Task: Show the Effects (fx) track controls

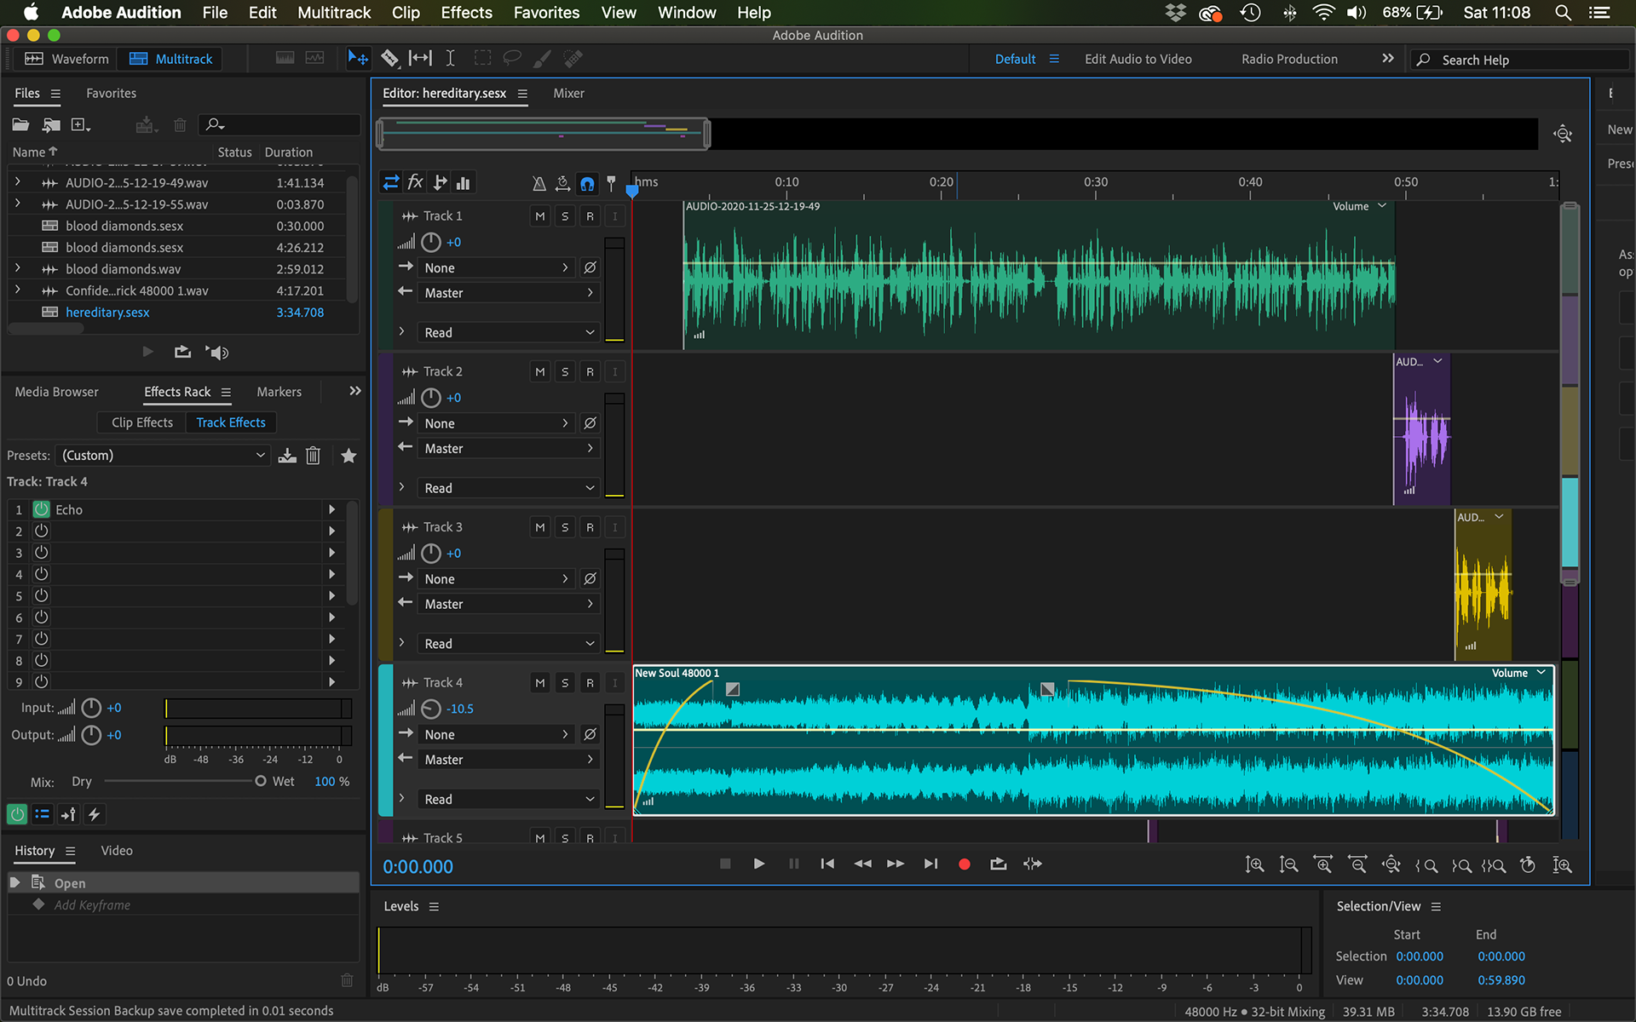Action: (415, 182)
